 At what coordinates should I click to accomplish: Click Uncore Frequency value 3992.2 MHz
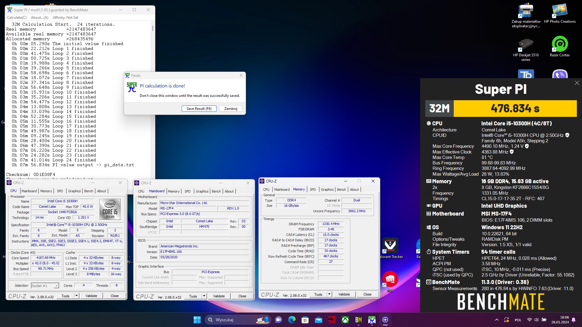[357, 211]
